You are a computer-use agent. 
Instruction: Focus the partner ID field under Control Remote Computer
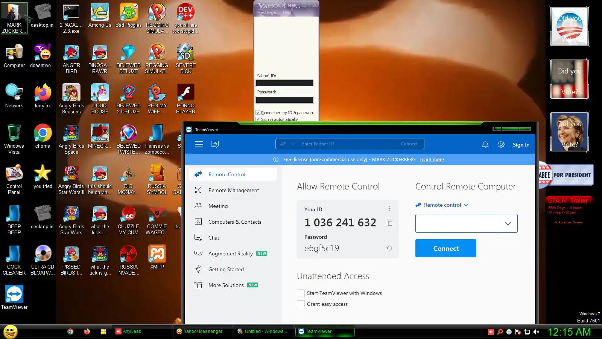coord(457,223)
